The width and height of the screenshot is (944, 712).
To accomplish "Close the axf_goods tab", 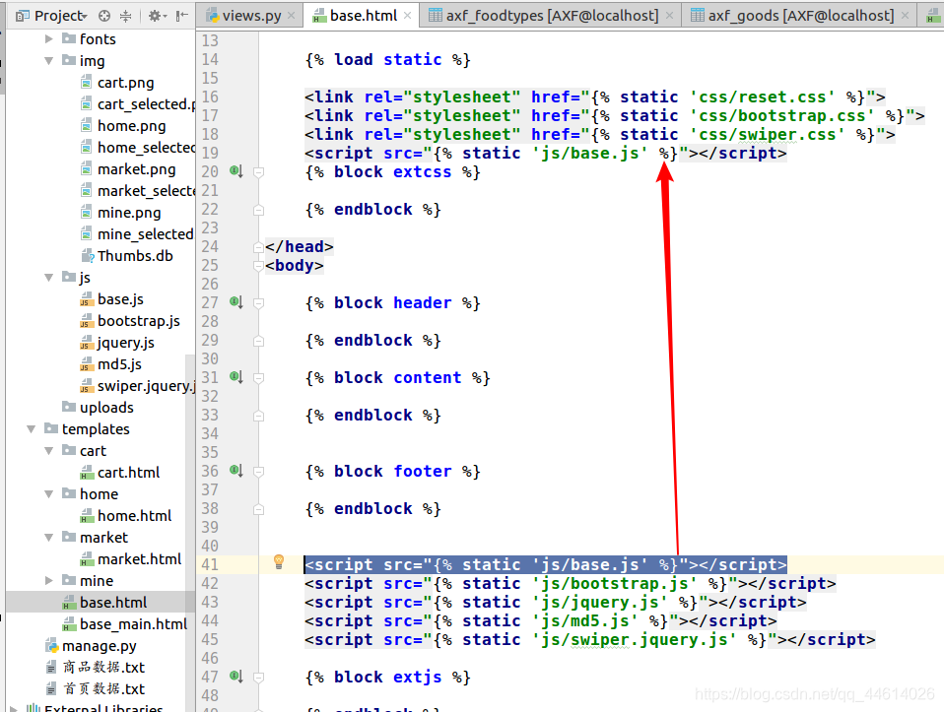I will 905,16.
